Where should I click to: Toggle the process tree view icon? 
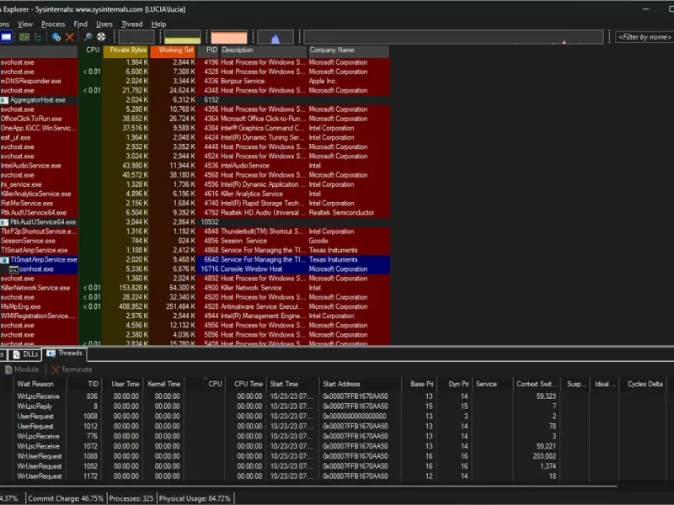tap(38, 37)
